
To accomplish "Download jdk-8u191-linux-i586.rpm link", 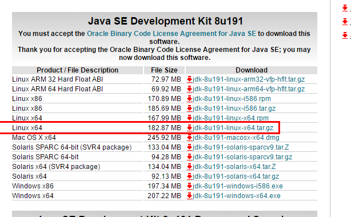I will tap(232, 99).
